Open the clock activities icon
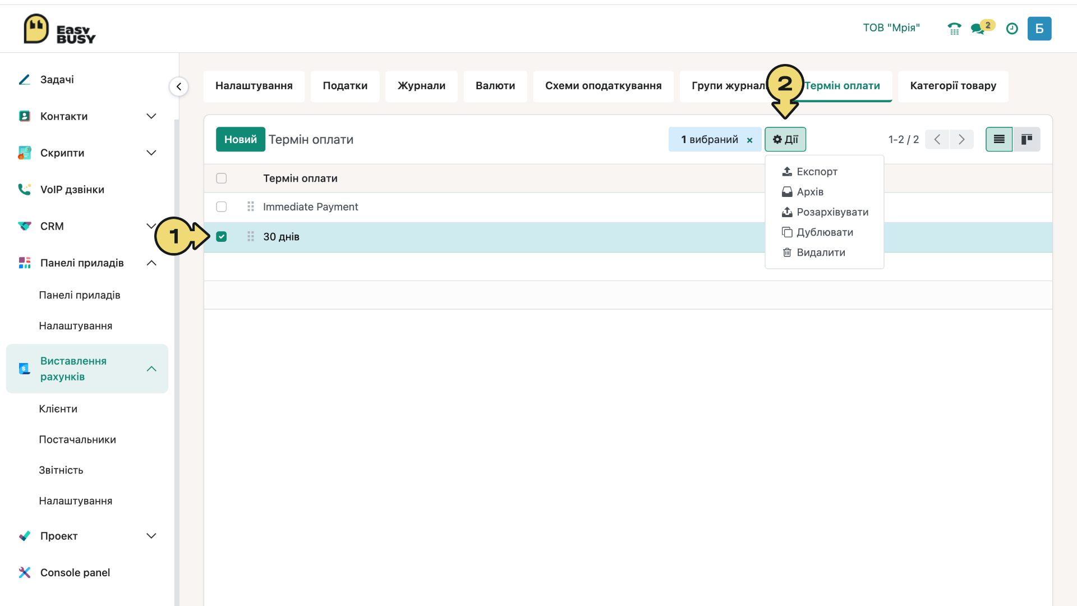1077x606 pixels. pos(1012,29)
